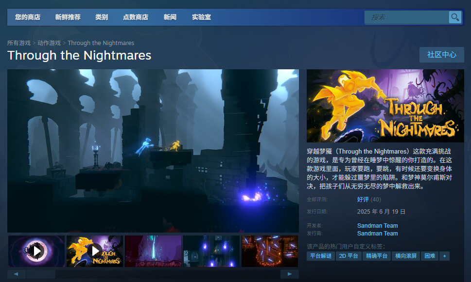Open the 类别 categories menu
Image resolution: width=471 pixels, height=282 pixels.
click(102, 17)
